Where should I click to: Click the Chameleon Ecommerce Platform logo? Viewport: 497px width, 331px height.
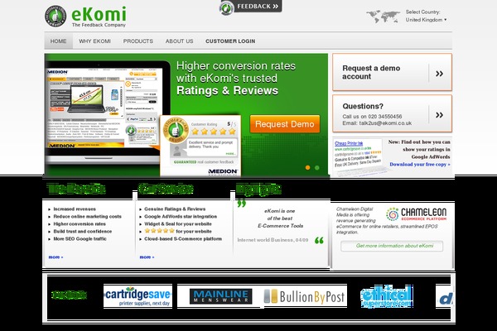tap(416, 214)
